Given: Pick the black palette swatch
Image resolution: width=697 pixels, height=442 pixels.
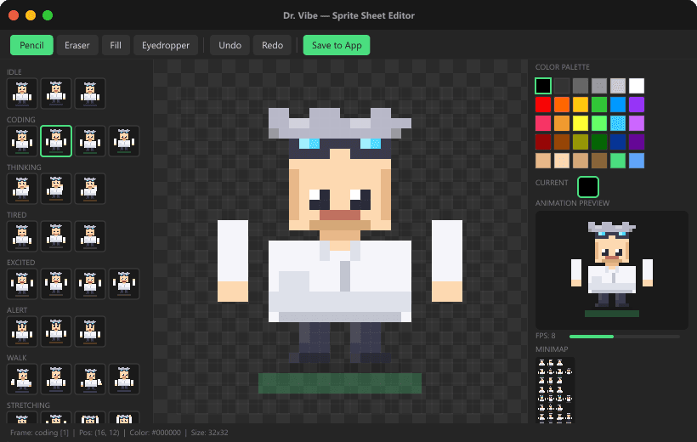Looking at the screenshot, I should tap(543, 86).
